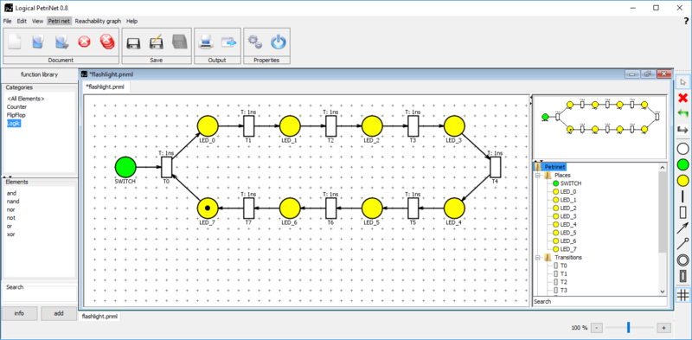
Task: Select the nand element
Action: [13, 202]
